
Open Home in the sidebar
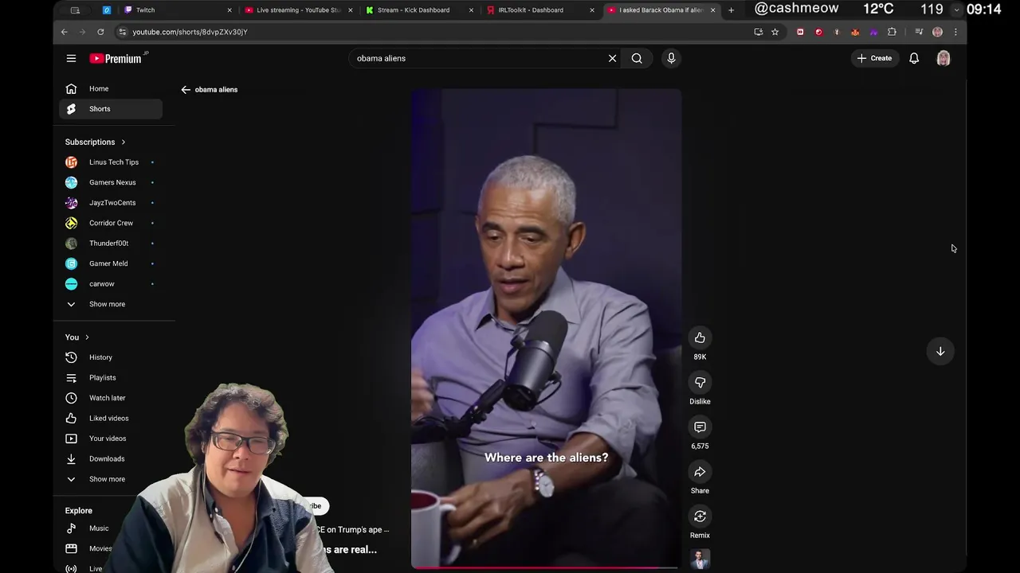coord(111,88)
